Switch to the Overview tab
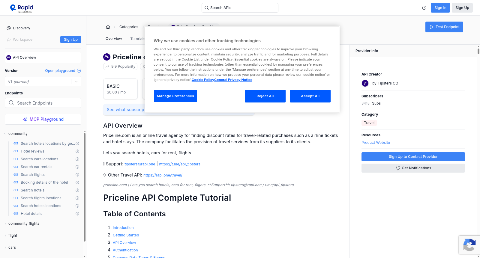 tap(114, 39)
